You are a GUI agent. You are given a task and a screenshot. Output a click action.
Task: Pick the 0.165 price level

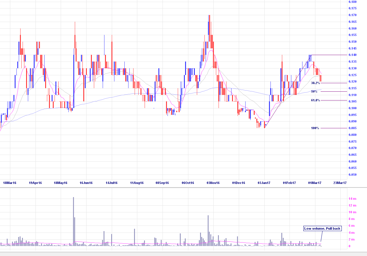(x=352, y=22)
